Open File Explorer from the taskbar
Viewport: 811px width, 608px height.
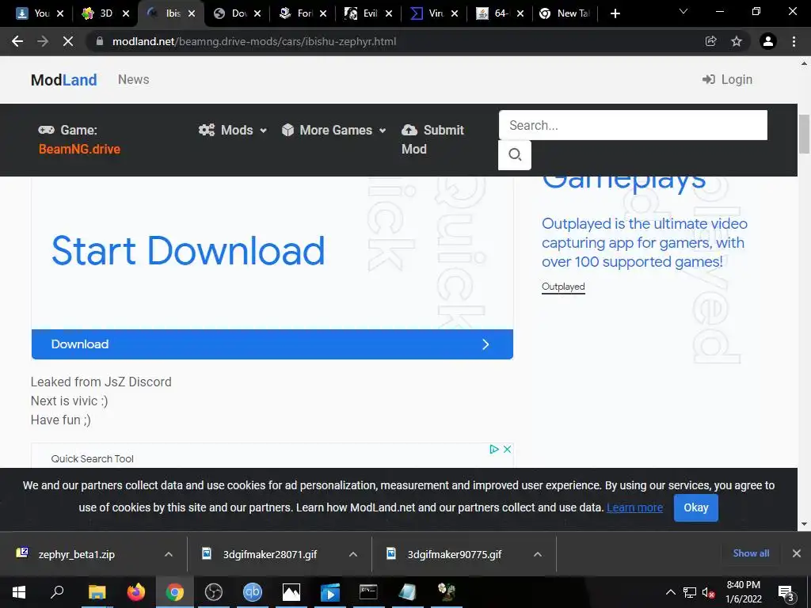coord(97,592)
